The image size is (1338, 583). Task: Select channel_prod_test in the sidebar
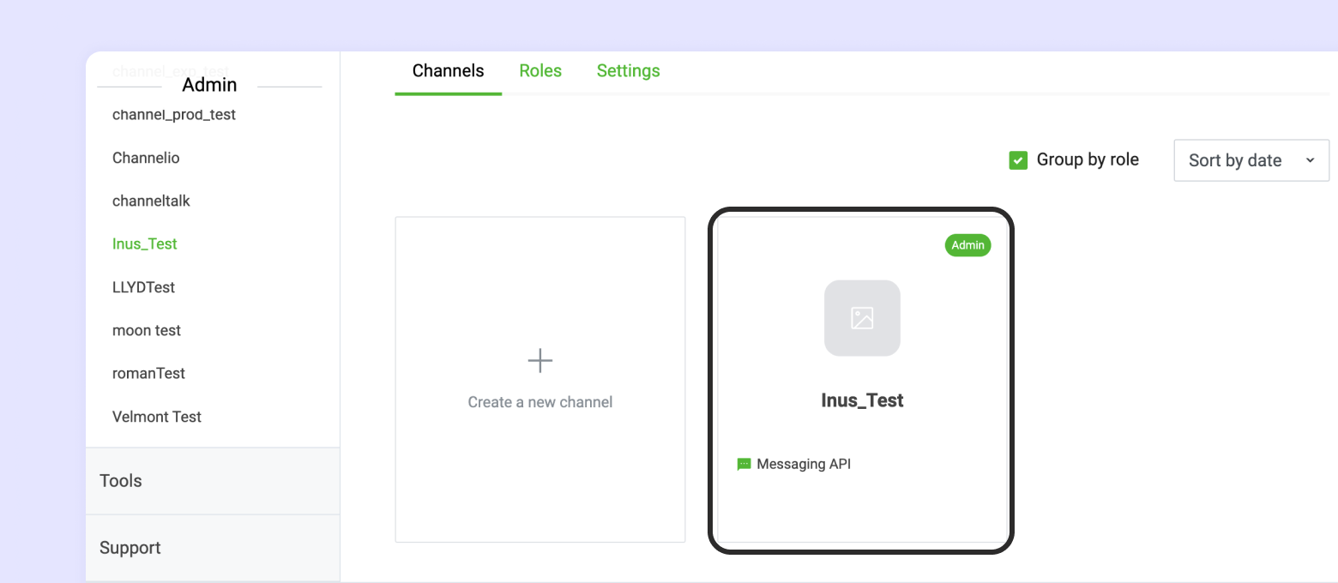pyautogui.click(x=174, y=115)
